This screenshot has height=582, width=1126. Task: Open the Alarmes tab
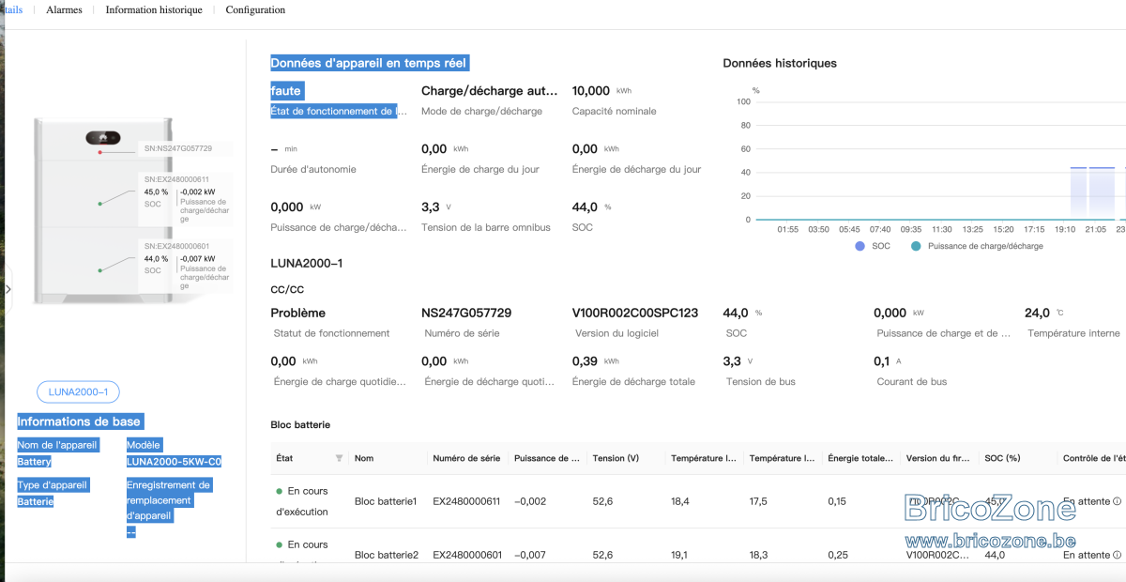pos(64,10)
